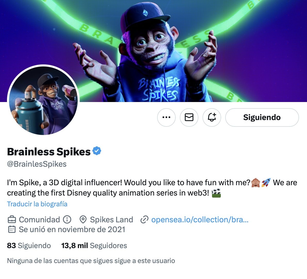View the 13,8 mil Seguidores list

point(94,246)
